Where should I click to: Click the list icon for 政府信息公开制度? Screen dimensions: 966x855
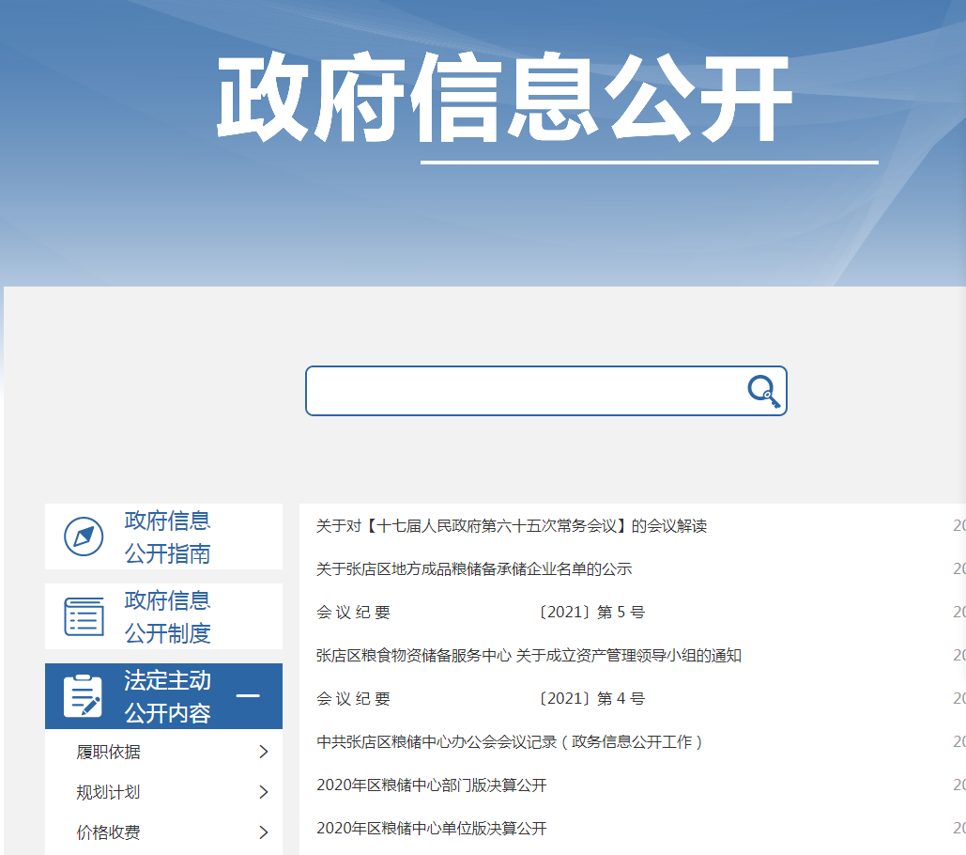click(x=84, y=616)
